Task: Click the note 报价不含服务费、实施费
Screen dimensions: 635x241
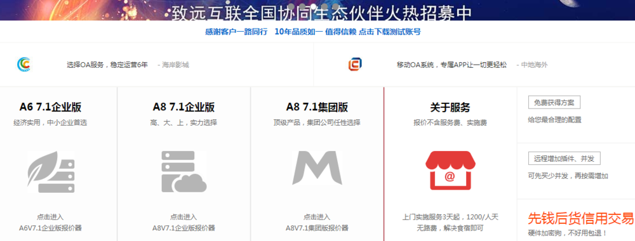Action: point(450,122)
